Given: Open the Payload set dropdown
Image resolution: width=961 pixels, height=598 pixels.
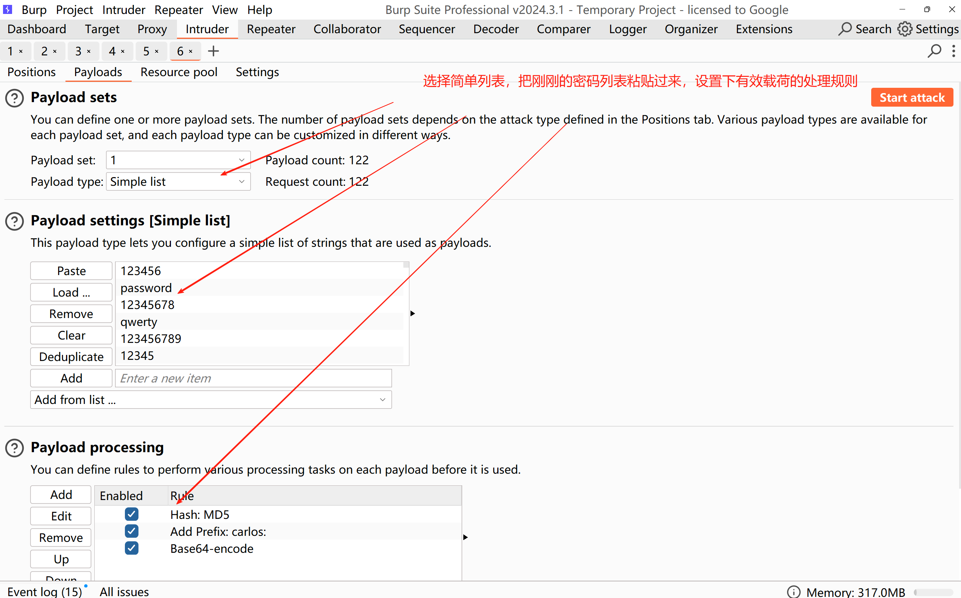Looking at the screenshot, I should click(178, 160).
